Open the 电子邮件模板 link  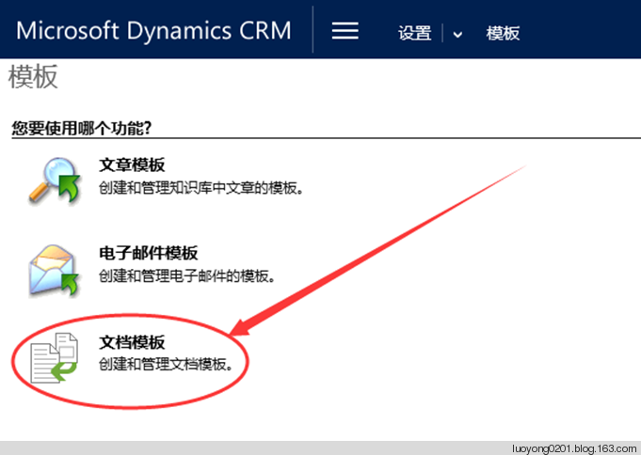(x=149, y=253)
